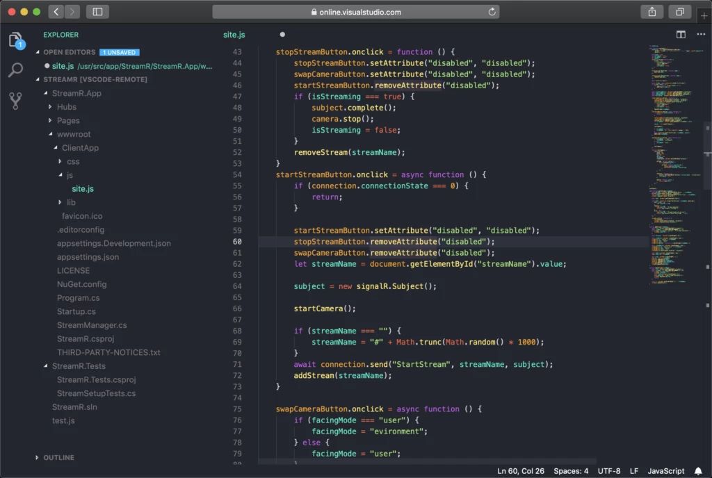Open the Explorer icon in the activity bar
The height and width of the screenshot is (478, 712).
(15, 40)
